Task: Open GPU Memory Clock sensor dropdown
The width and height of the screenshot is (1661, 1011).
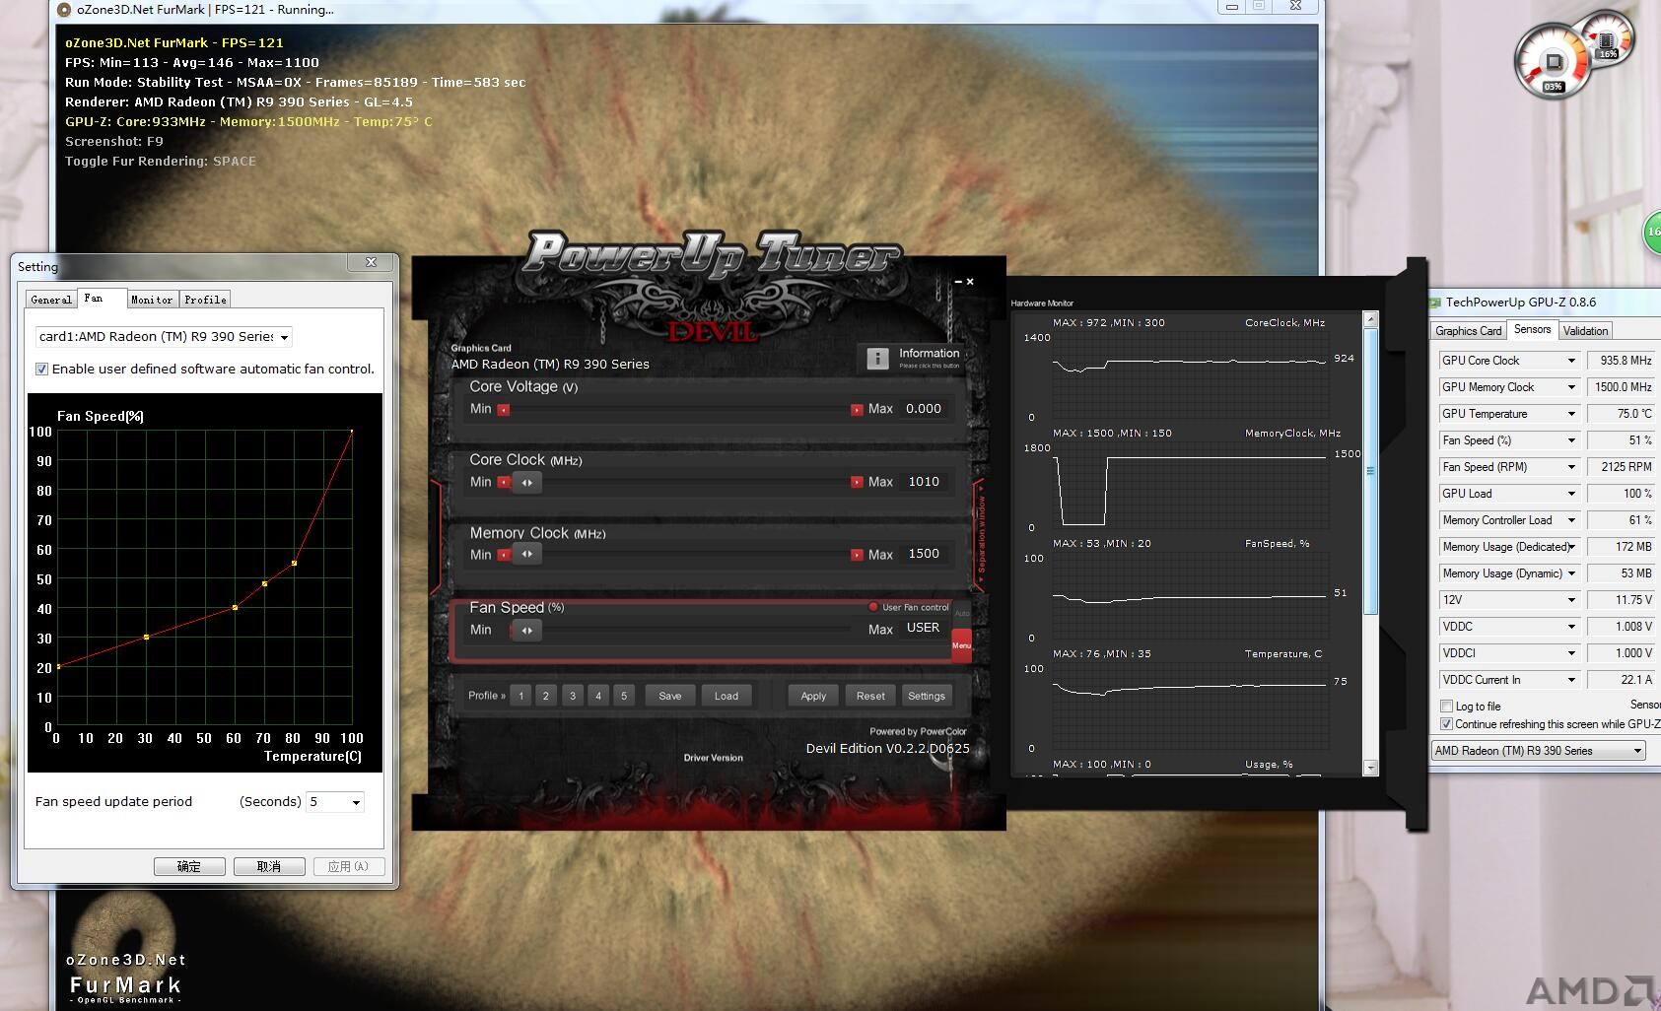Action: (1571, 387)
